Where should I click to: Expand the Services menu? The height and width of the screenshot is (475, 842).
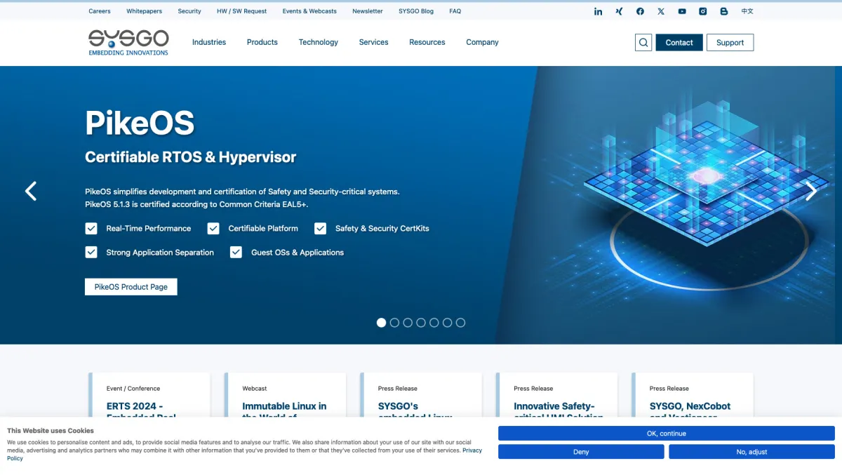[x=373, y=42]
